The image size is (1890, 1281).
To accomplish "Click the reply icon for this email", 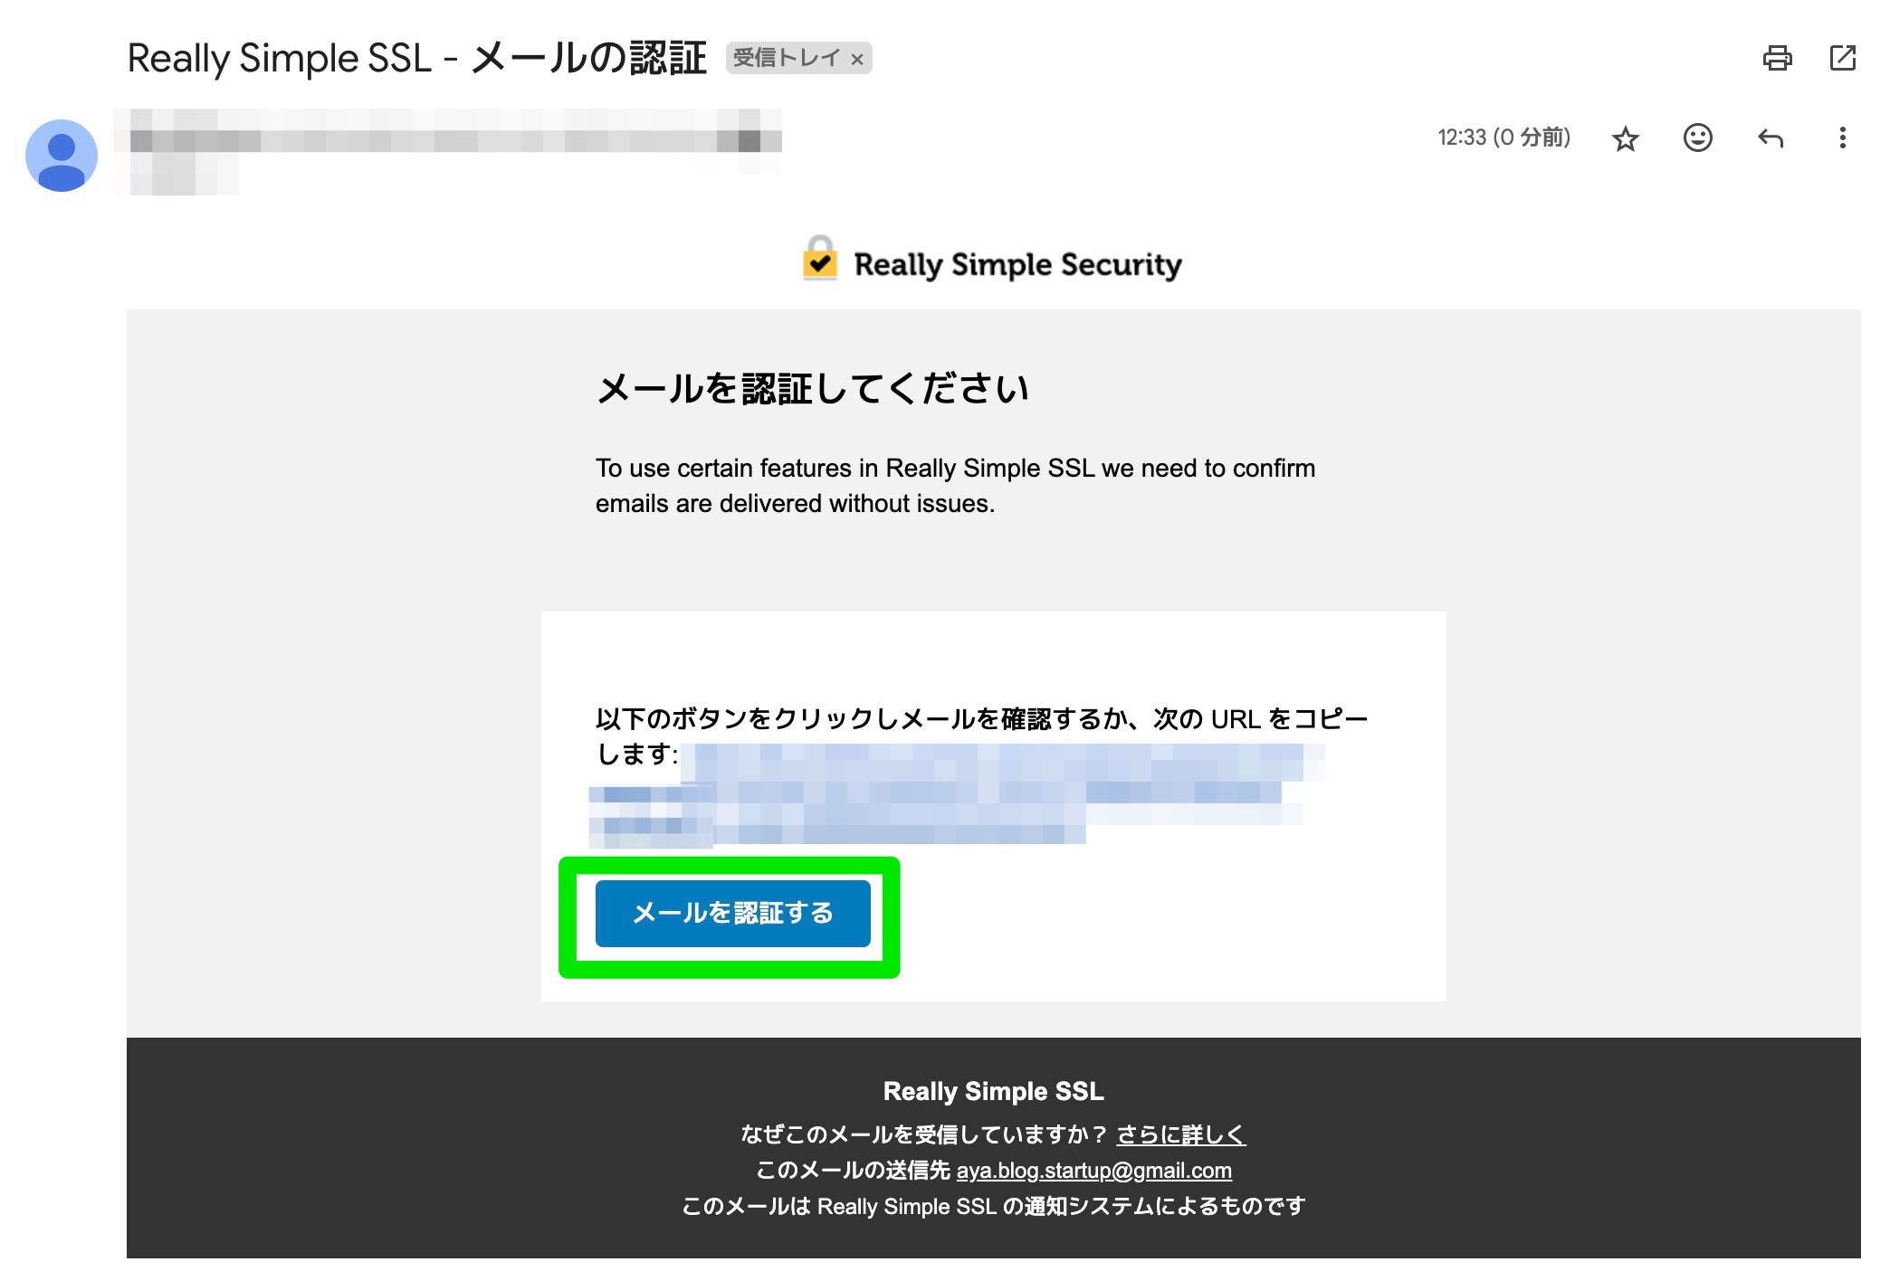I will (x=1770, y=138).
